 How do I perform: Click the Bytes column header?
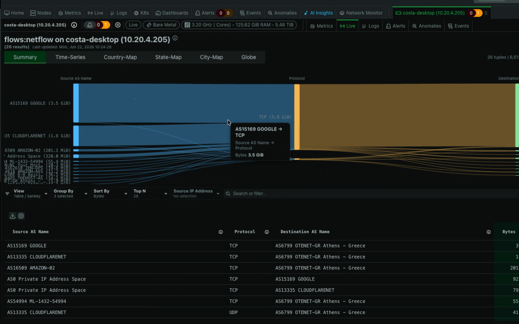509,232
